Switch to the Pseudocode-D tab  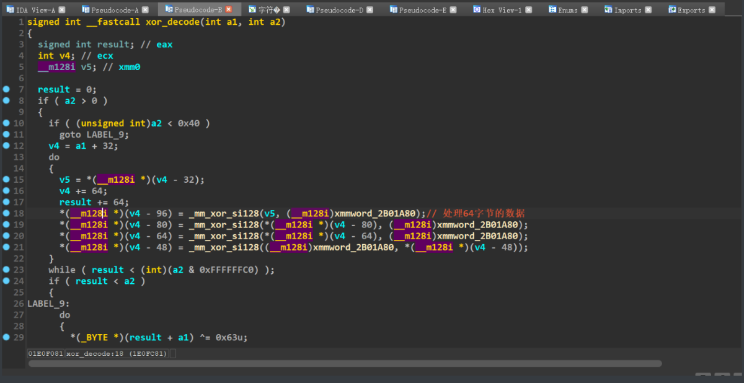pos(339,10)
